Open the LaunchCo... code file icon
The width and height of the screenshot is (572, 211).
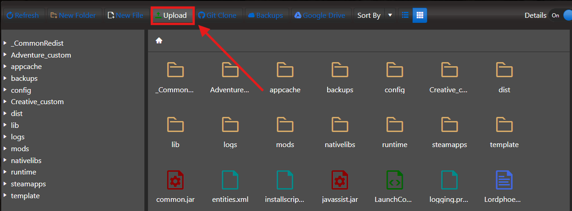[x=395, y=179]
